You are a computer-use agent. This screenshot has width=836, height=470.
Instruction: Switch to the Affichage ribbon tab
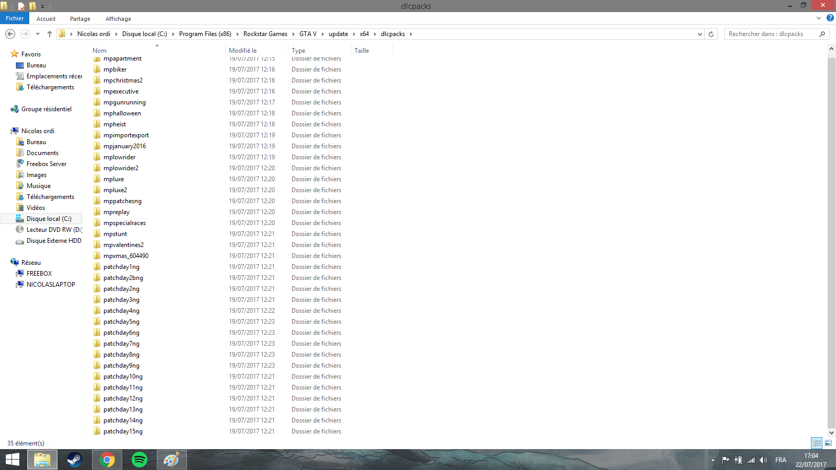coord(118,19)
